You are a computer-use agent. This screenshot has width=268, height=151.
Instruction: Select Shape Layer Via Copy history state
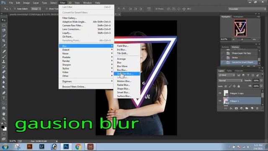(239, 53)
